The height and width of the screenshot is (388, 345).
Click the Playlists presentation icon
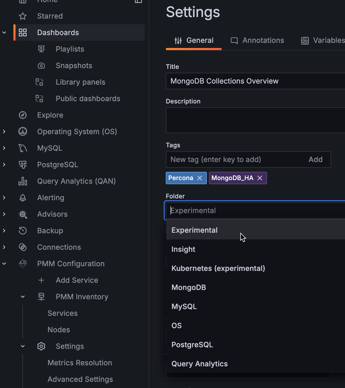pos(41,49)
